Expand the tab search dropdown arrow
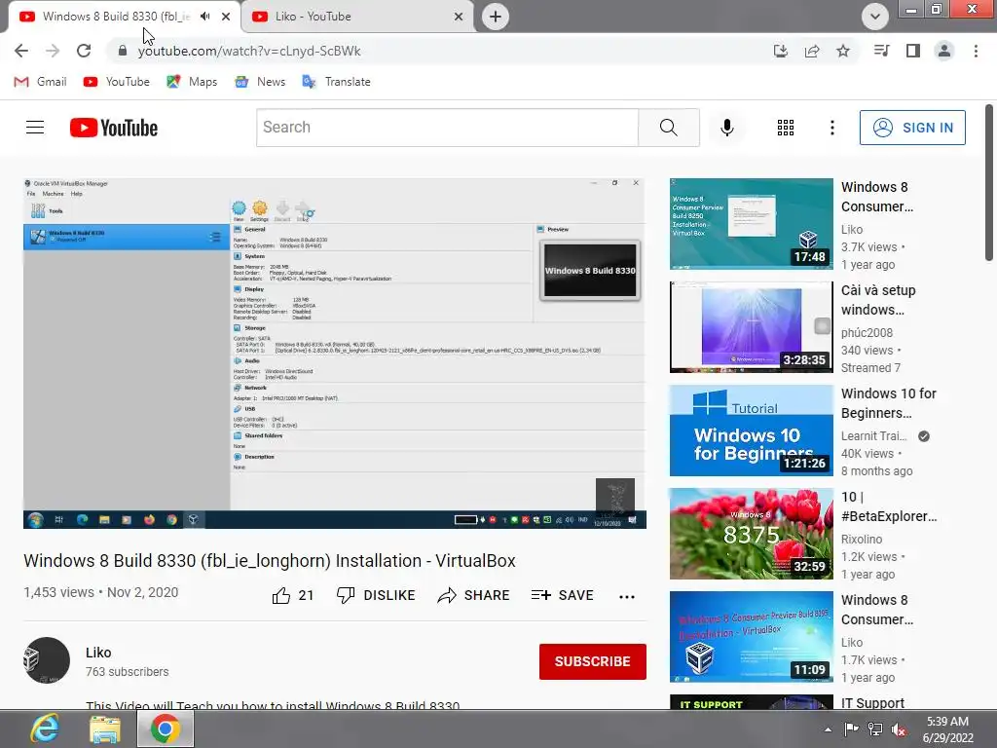997x748 pixels. click(875, 17)
